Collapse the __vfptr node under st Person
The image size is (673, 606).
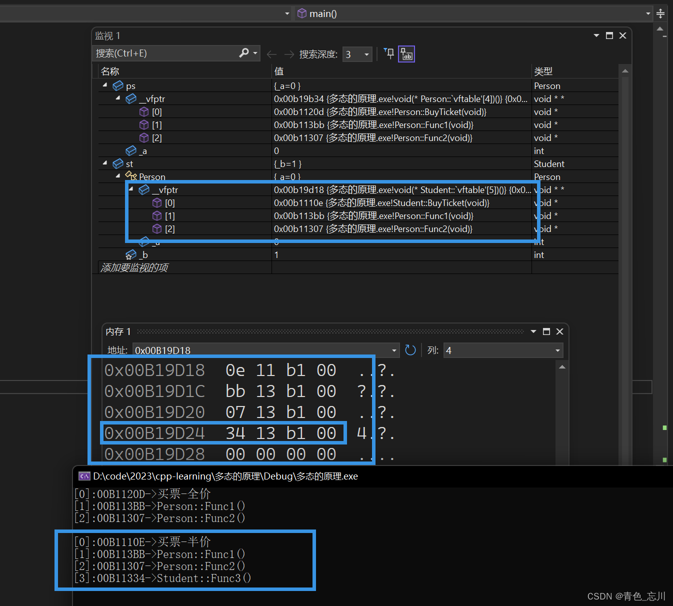[131, 189]
